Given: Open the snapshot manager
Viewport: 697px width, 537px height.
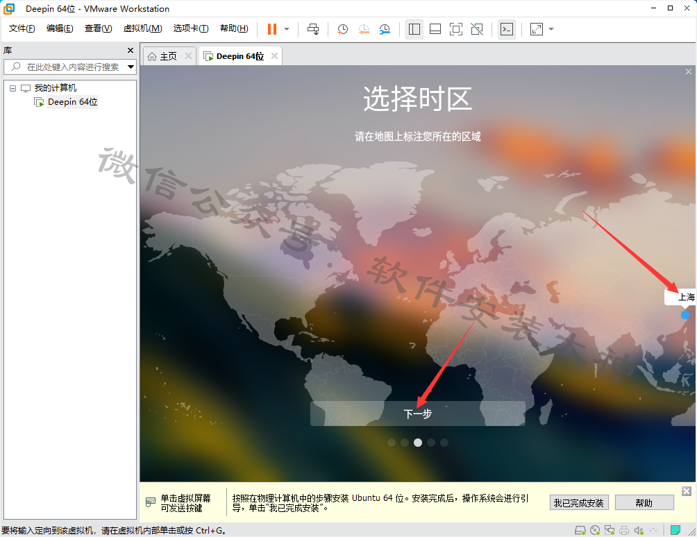Looking at the screenshot, I should 385,29.
